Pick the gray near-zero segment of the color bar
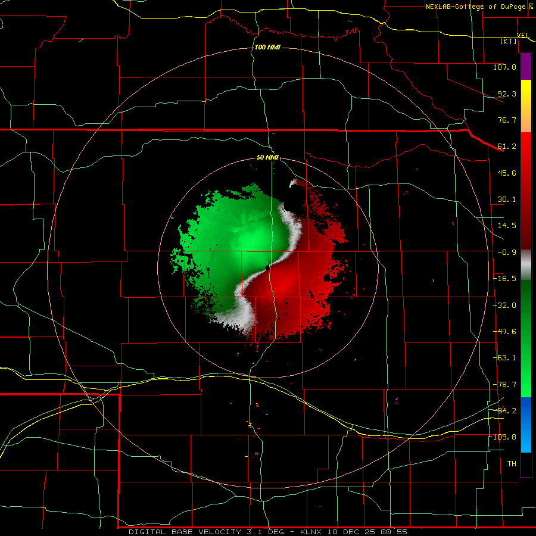Screen dimensions: 536x536 (x=526, y=265)
